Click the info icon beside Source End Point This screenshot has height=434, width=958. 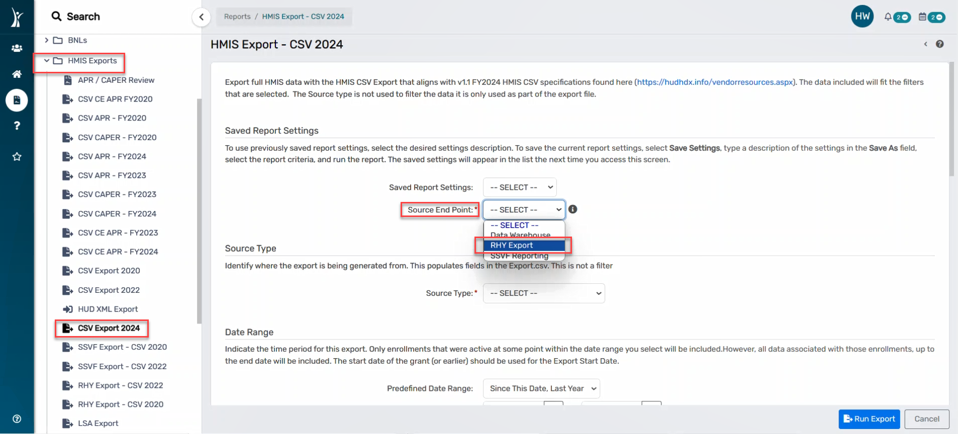click(572, 209)
